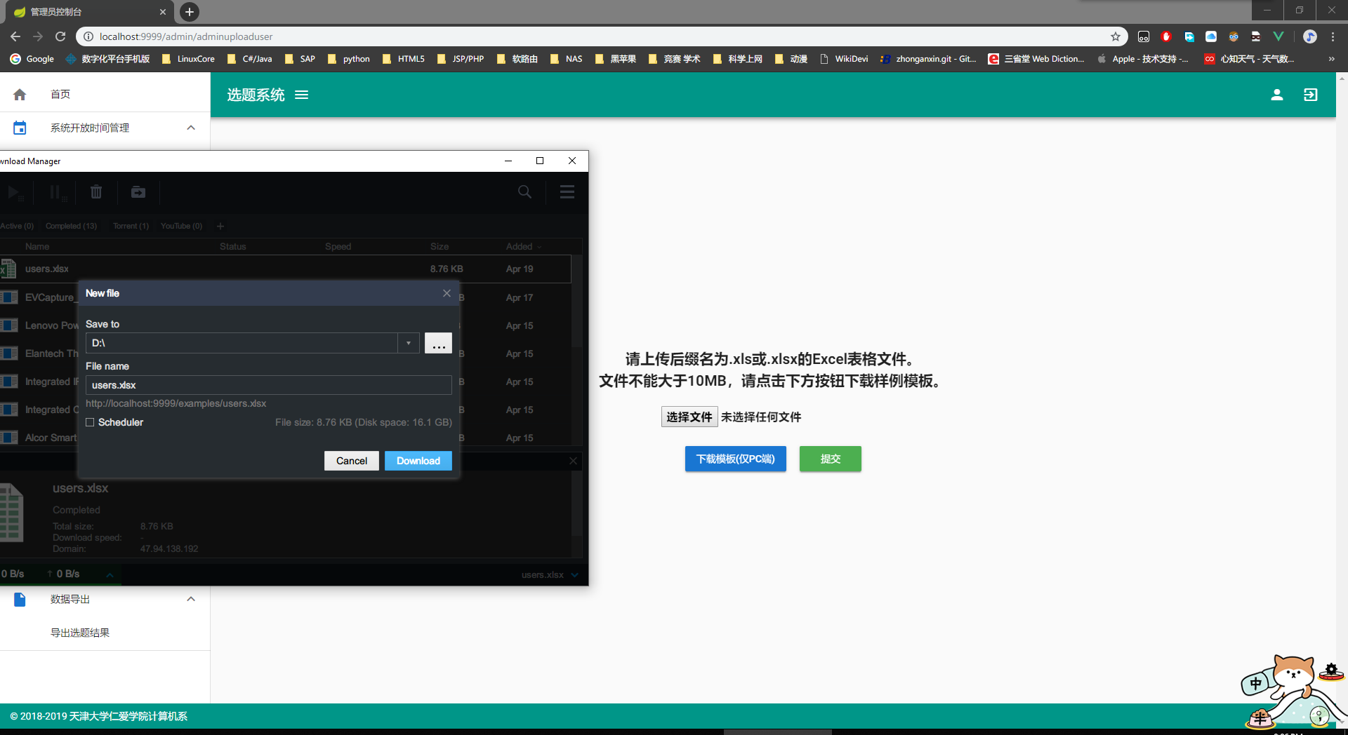Screen dimensions: 1348x735
Task: Click the trash delete icon in Download Manager
Action: [x=96, y=191]
